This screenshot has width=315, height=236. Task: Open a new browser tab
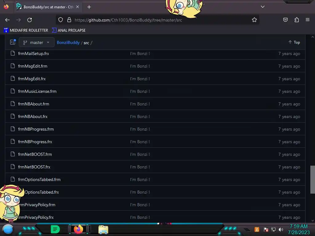coord(89,7)
